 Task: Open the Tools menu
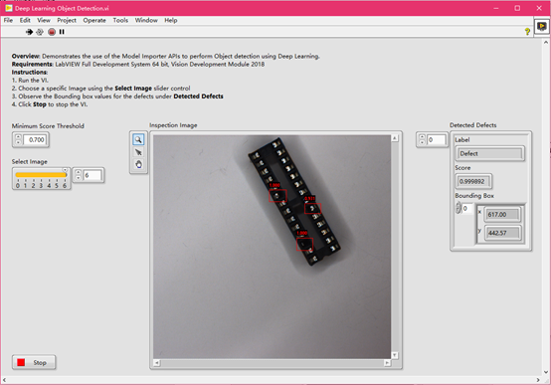tap(120, 20)
